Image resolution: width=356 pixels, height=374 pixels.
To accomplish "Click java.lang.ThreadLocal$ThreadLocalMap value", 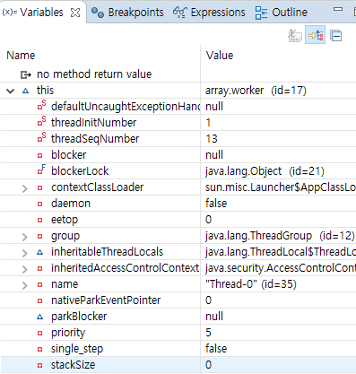I will pos(281,252).
